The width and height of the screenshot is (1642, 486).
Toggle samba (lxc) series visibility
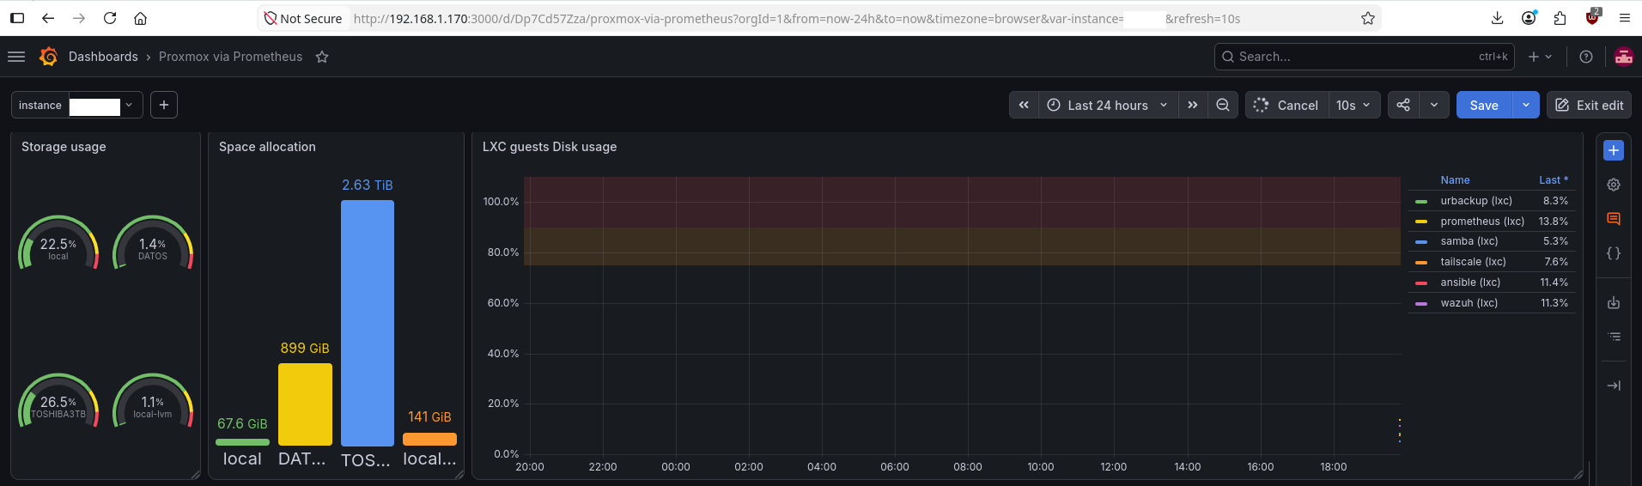1469,241
